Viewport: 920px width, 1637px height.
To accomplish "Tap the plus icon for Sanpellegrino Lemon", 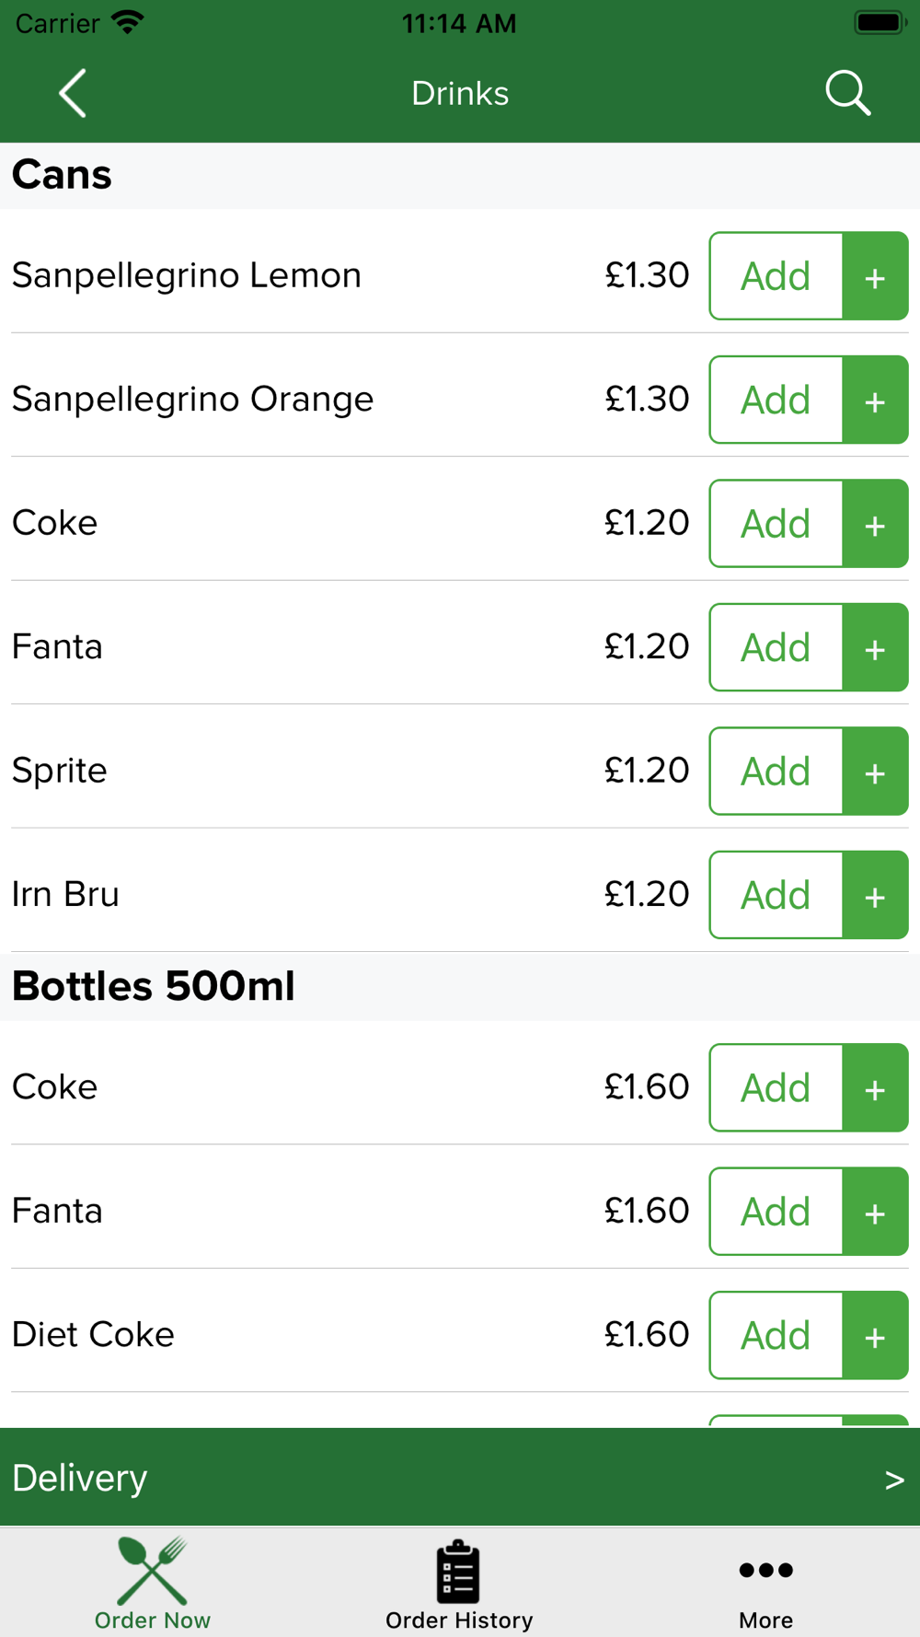I will [x=875, y=276].
